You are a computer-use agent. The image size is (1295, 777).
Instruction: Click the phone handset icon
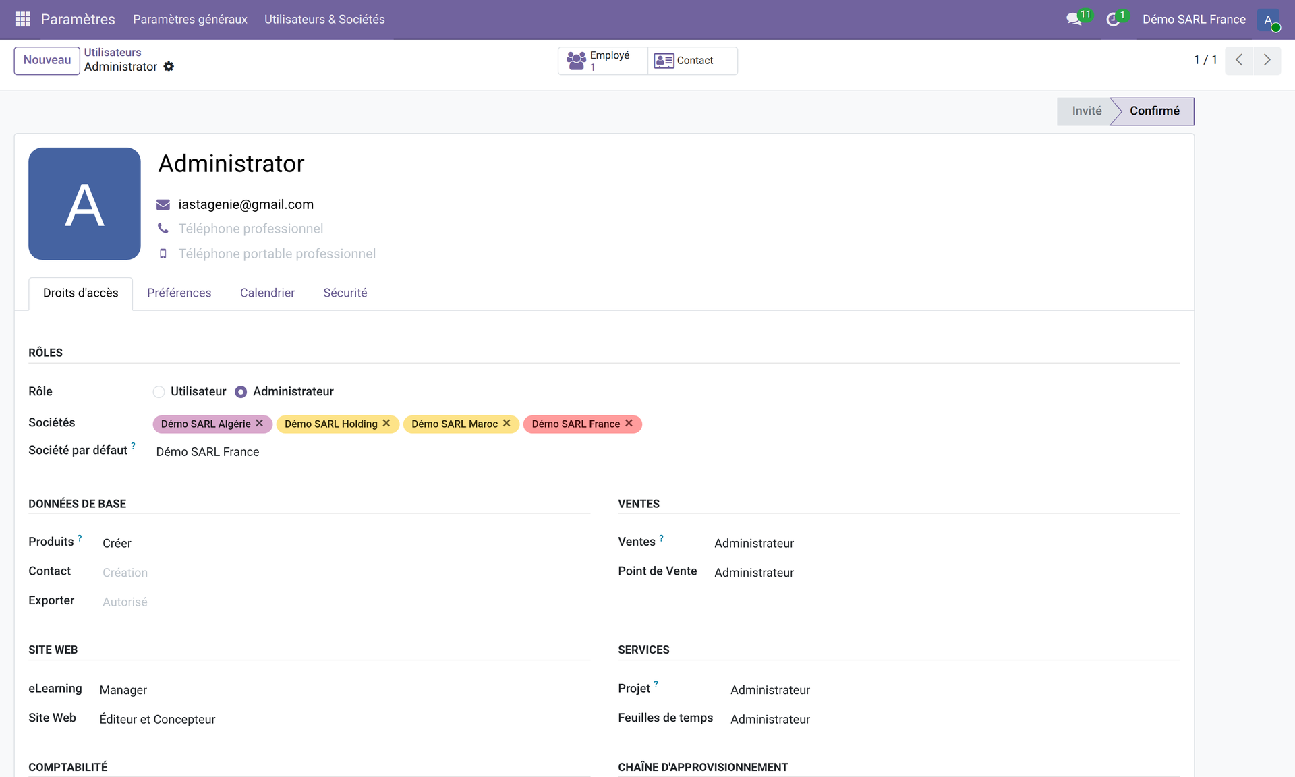click(163, 229)
